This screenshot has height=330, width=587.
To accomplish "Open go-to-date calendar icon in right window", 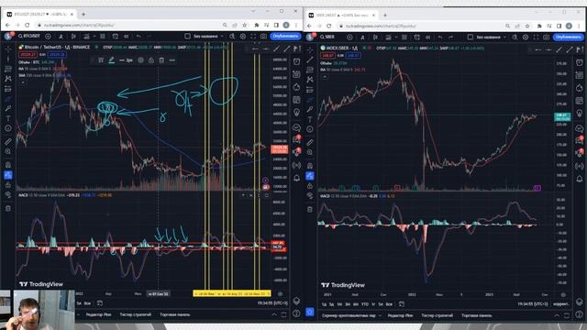I will click(402, 303).
